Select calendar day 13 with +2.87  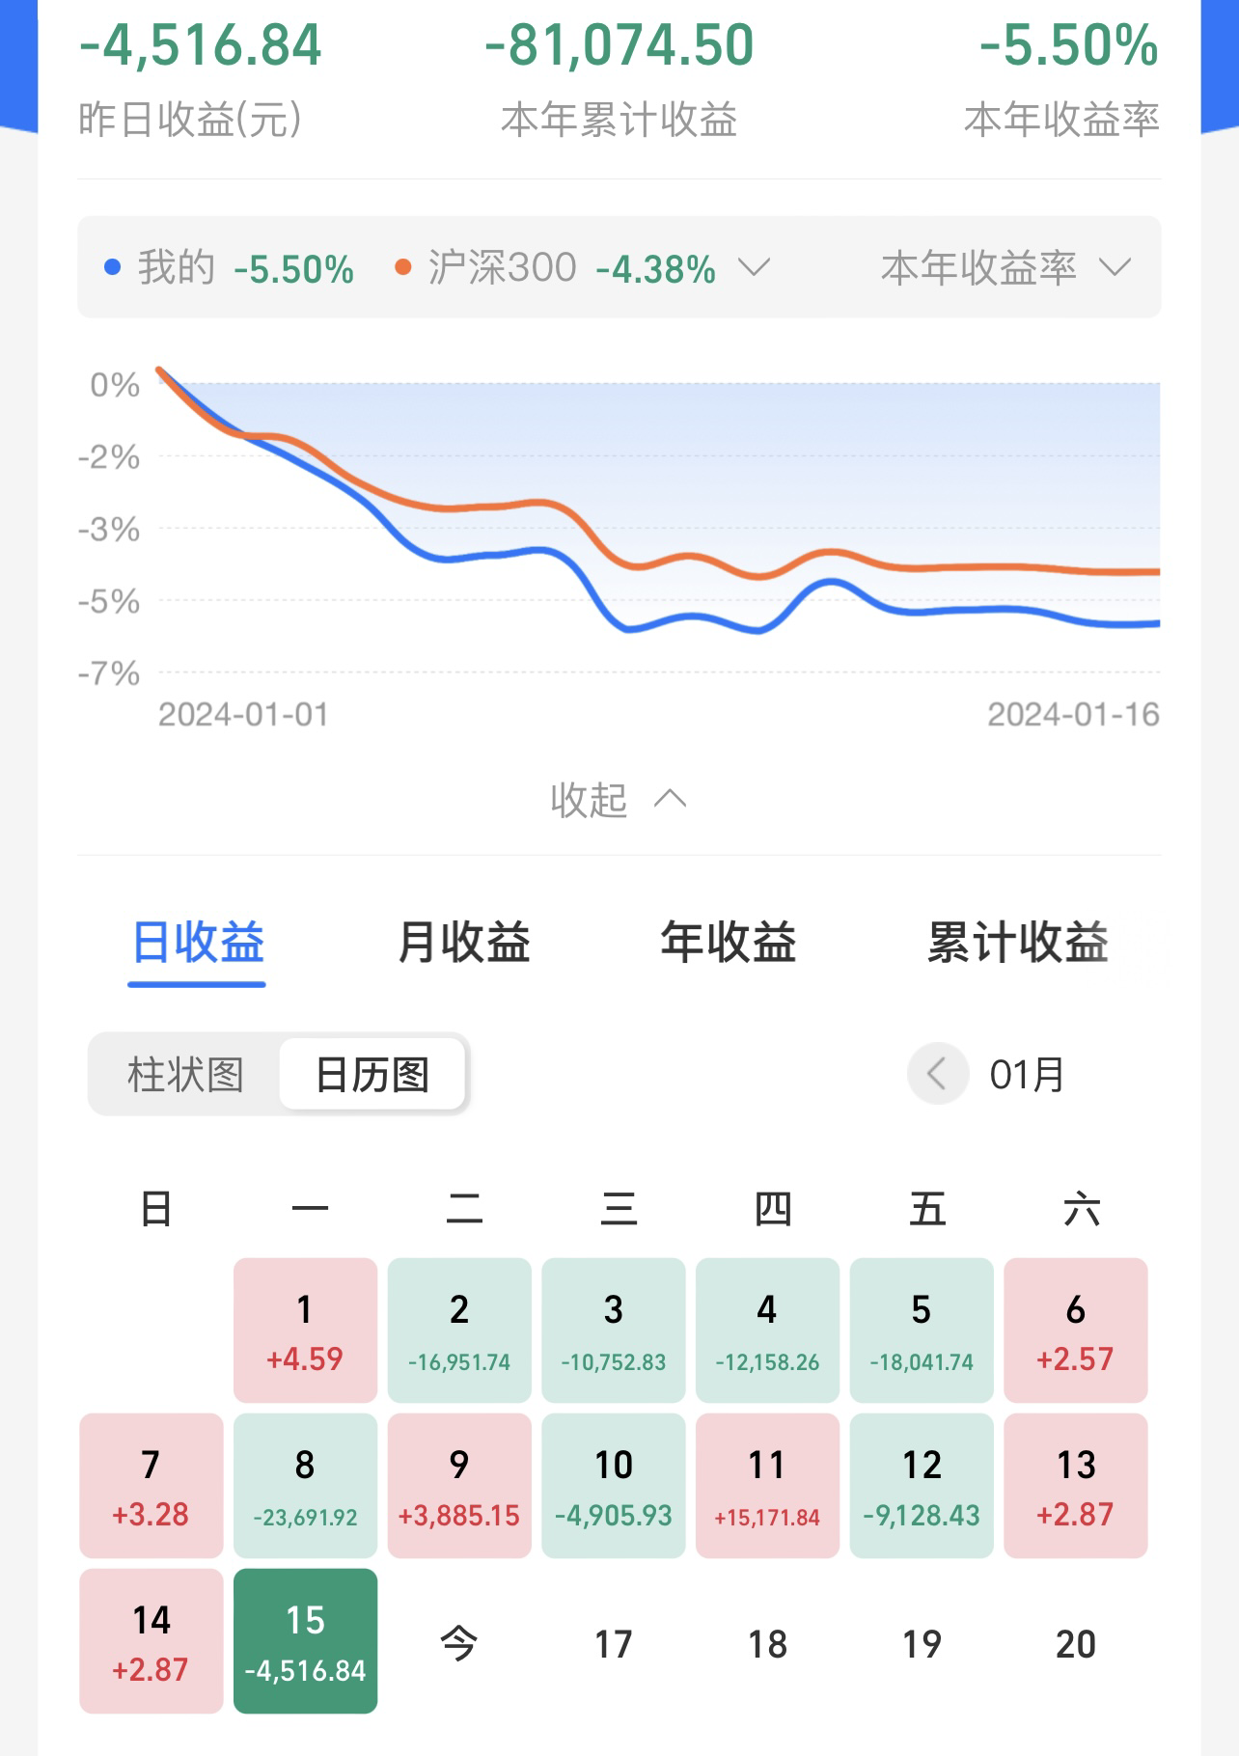pyautogui.click(x=1076, y=1486)
